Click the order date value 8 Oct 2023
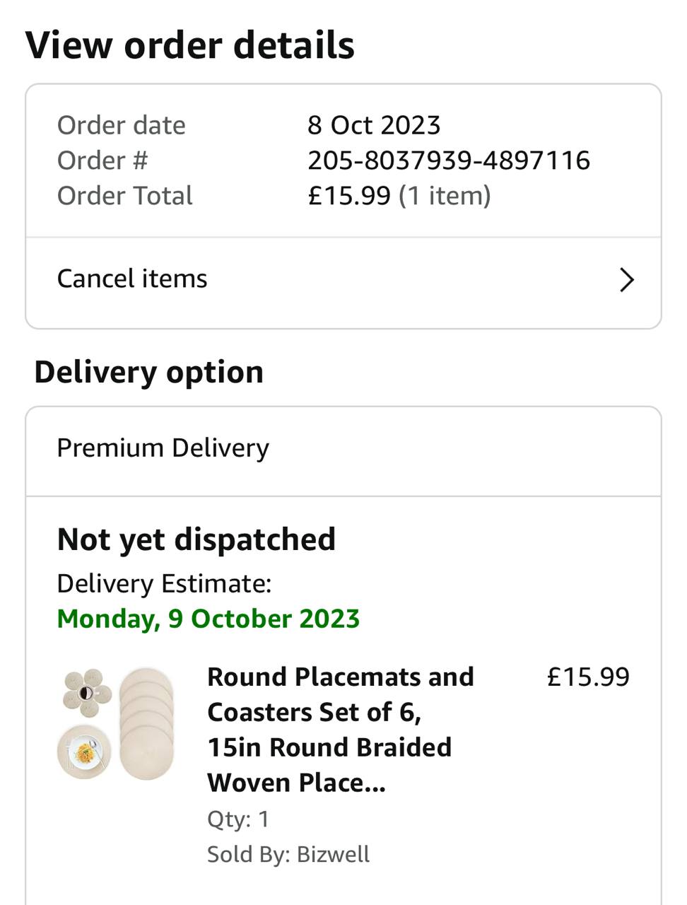Viewport: 687px width, 905px height. 373,125
